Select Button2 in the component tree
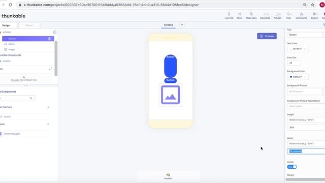 [28, 39]
